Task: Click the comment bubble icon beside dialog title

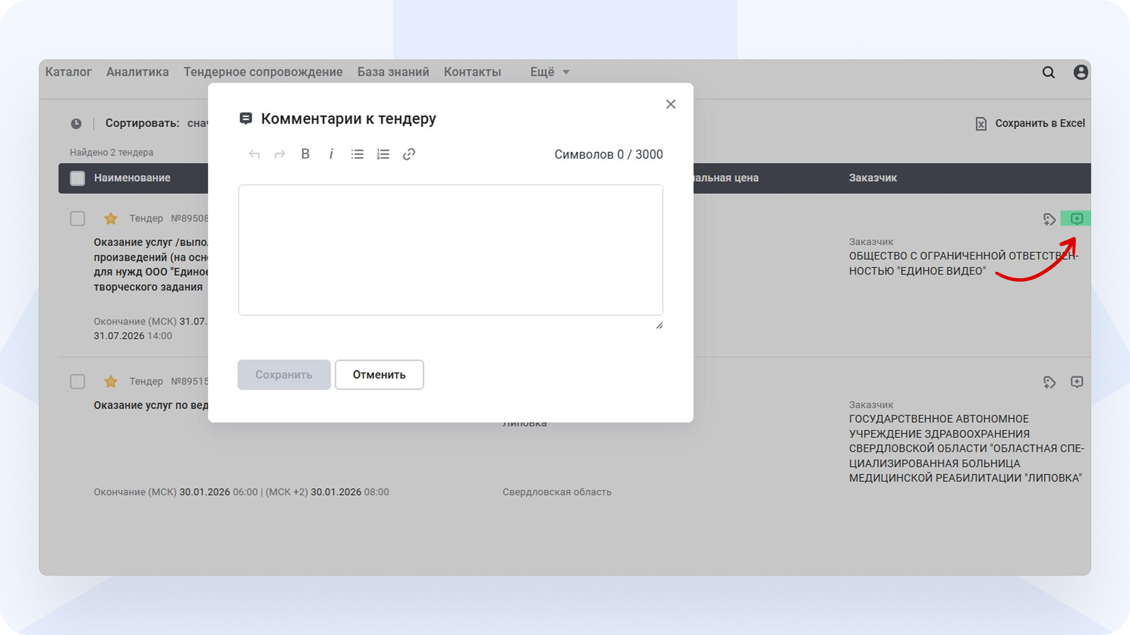Action: pos(246,119)
